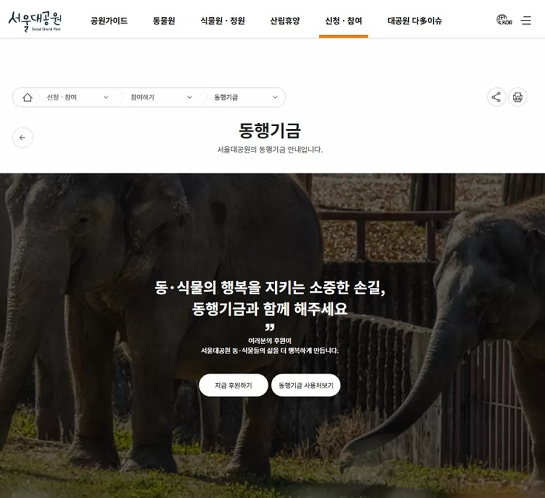Click the home icon in breadcrumb
The height and width of the screenshot is (498, 545).
point(27,97)
